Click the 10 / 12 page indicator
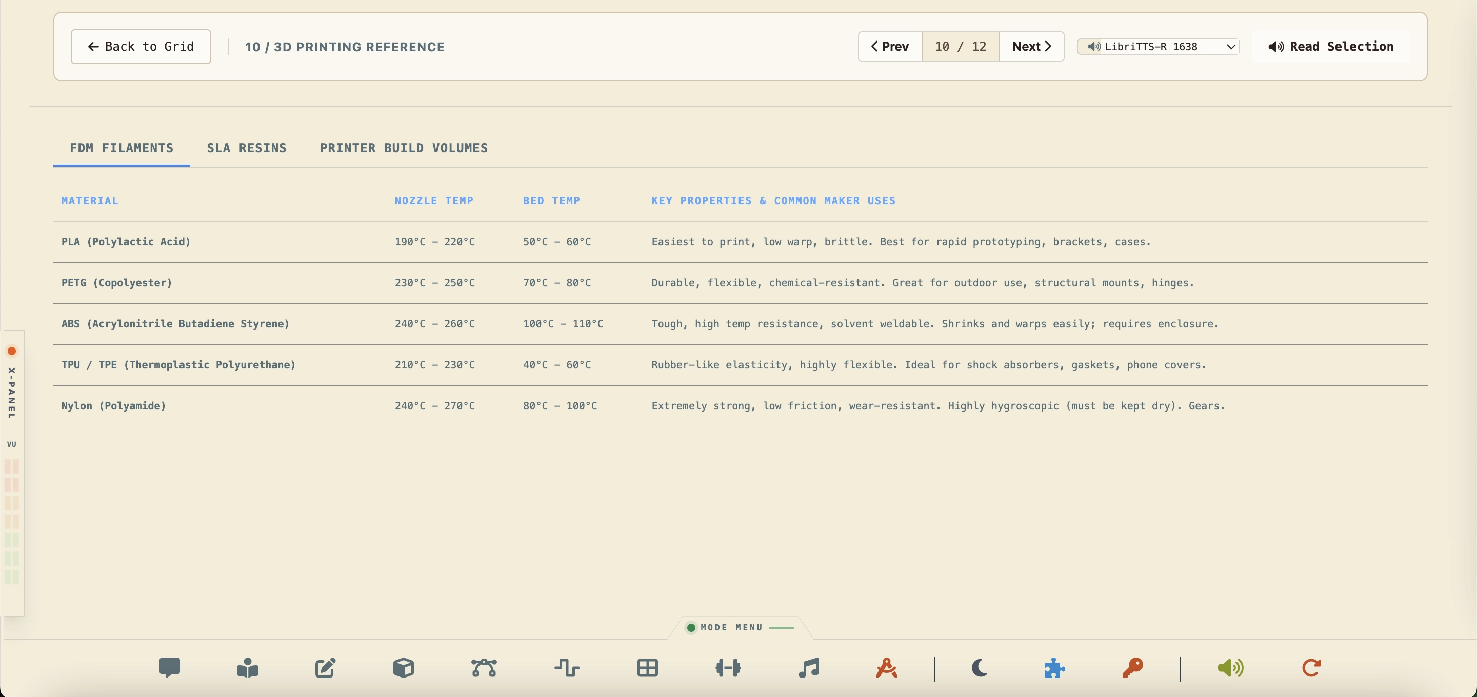Screen dimensions: 1477x697 pyautogui.click(x=961, y=47)
